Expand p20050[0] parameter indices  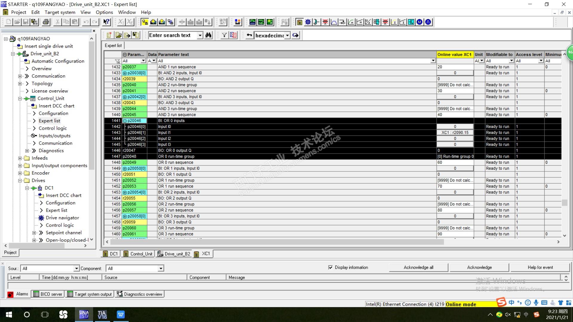[x=125, y=168]
